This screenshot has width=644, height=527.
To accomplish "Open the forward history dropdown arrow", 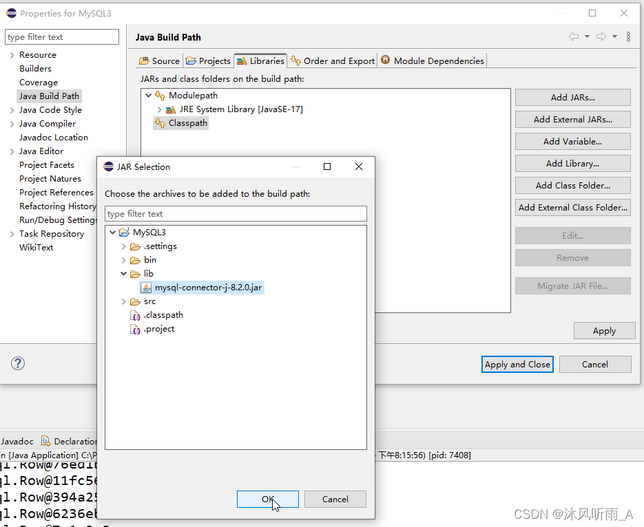I will (x=615, y=37).
